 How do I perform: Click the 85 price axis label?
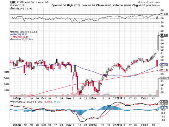point(162,74)
